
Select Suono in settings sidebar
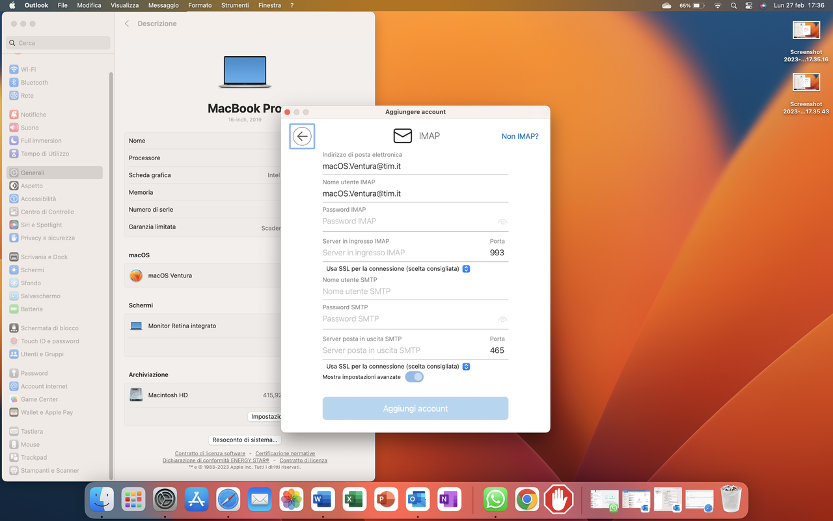pyautogui.click(x=55, y=128)
